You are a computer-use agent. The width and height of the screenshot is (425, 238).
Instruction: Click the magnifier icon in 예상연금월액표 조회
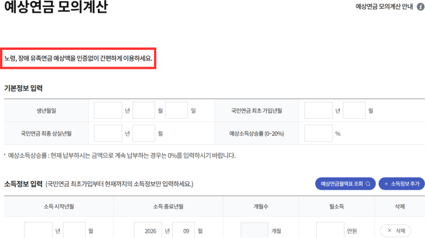[368, 184]
